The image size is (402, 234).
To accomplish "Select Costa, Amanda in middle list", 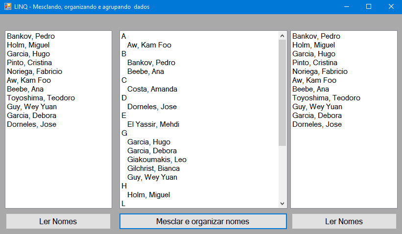I will 152,89.
